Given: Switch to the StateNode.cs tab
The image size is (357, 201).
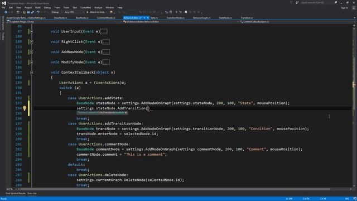Looking at the screenshot, I should tap(225, 18).
